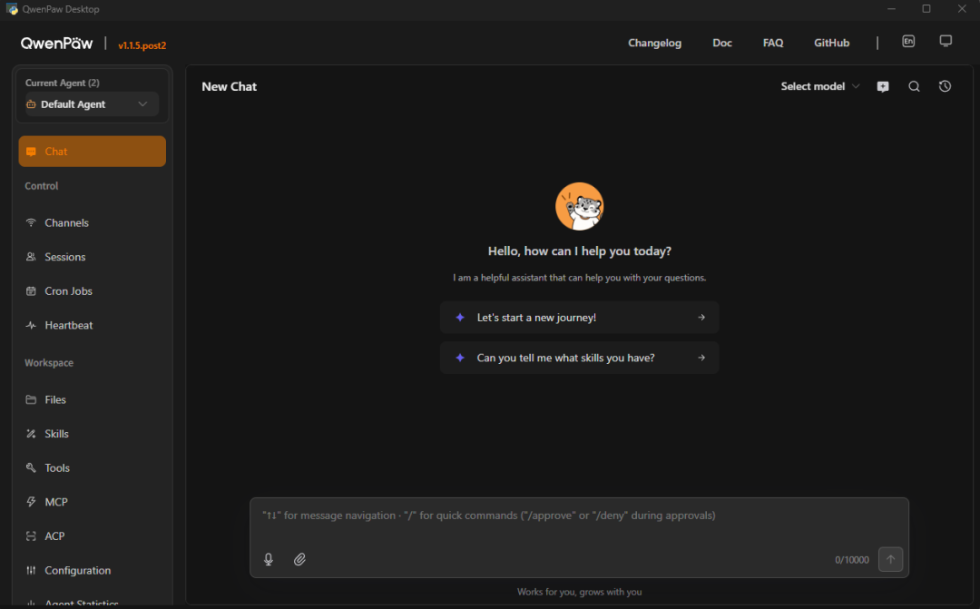Click the paperclip attachment icon
The height and width of the screenshot is (609, 980).
[x=299, y=559]
